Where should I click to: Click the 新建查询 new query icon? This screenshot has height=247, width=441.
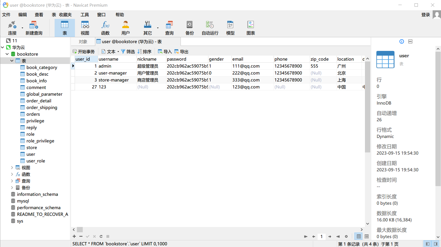pos(34,28)
